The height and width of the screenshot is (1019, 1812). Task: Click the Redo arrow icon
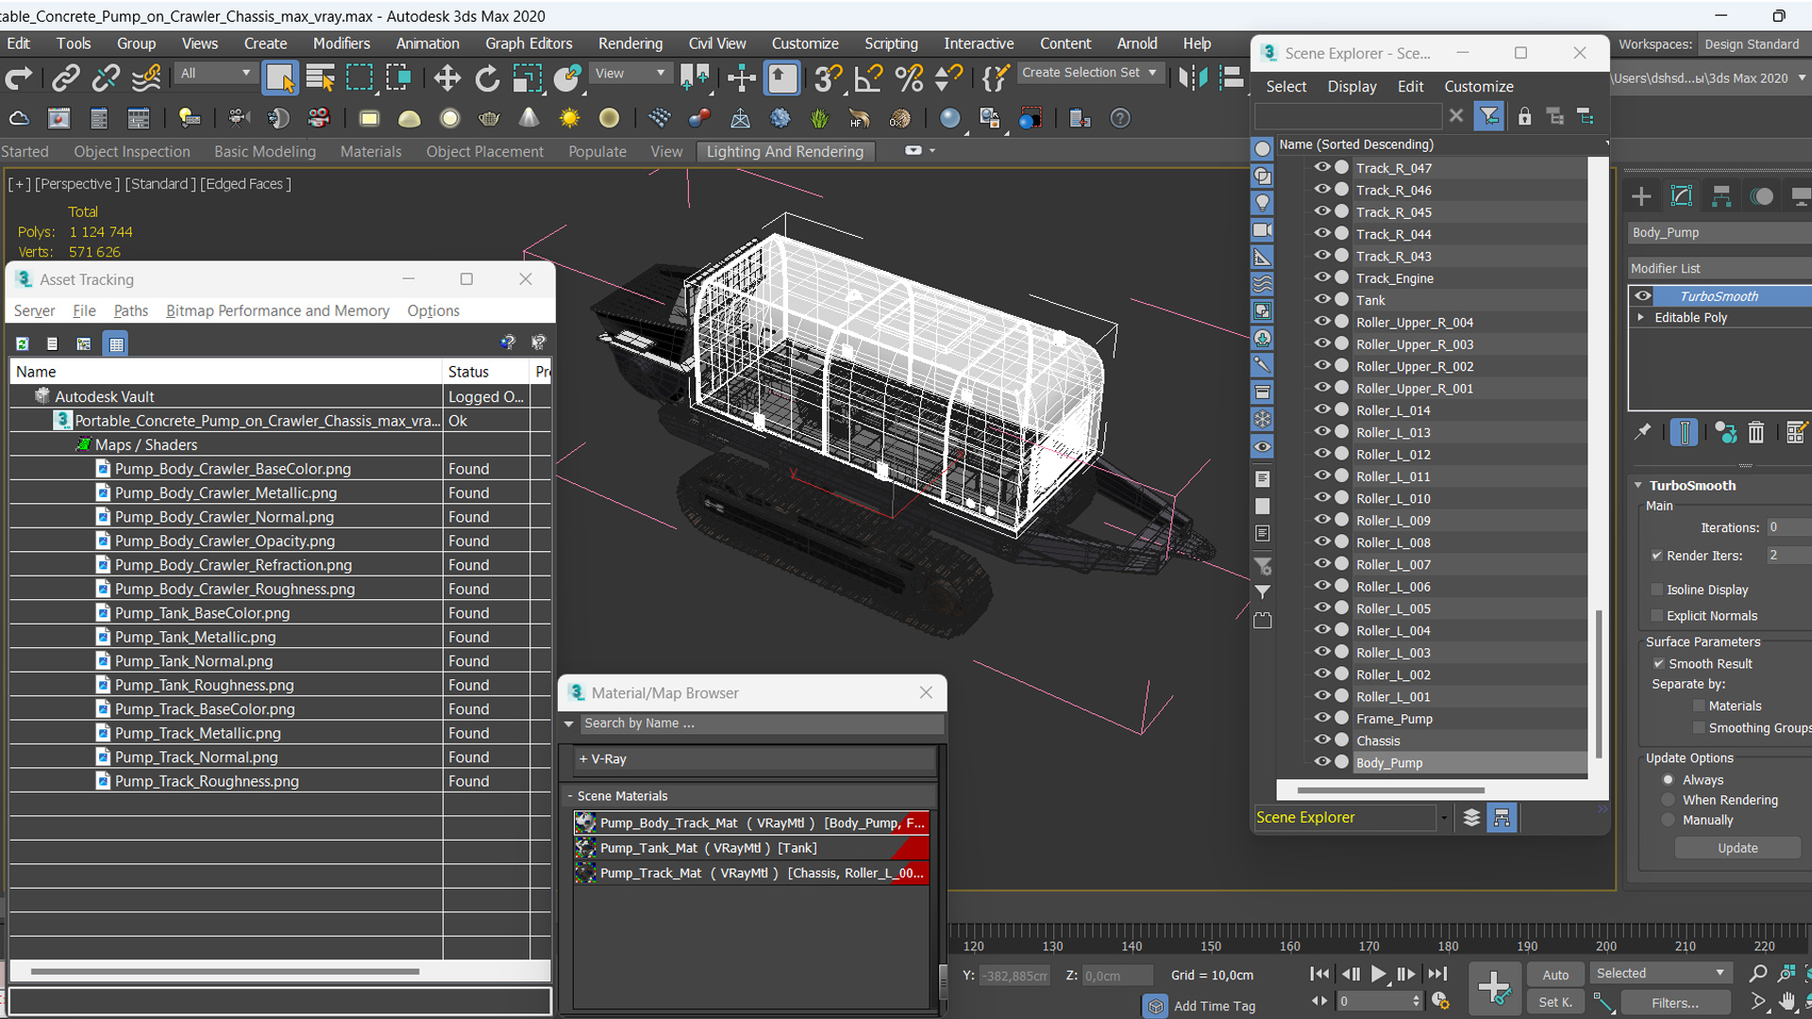pos(19,78)
